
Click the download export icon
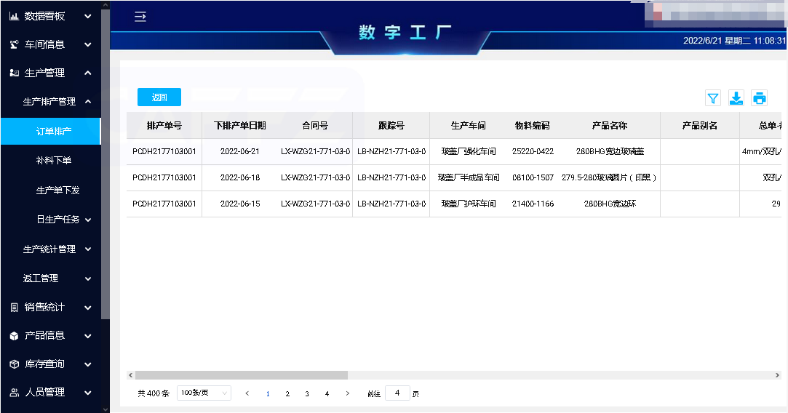(736, 98)
